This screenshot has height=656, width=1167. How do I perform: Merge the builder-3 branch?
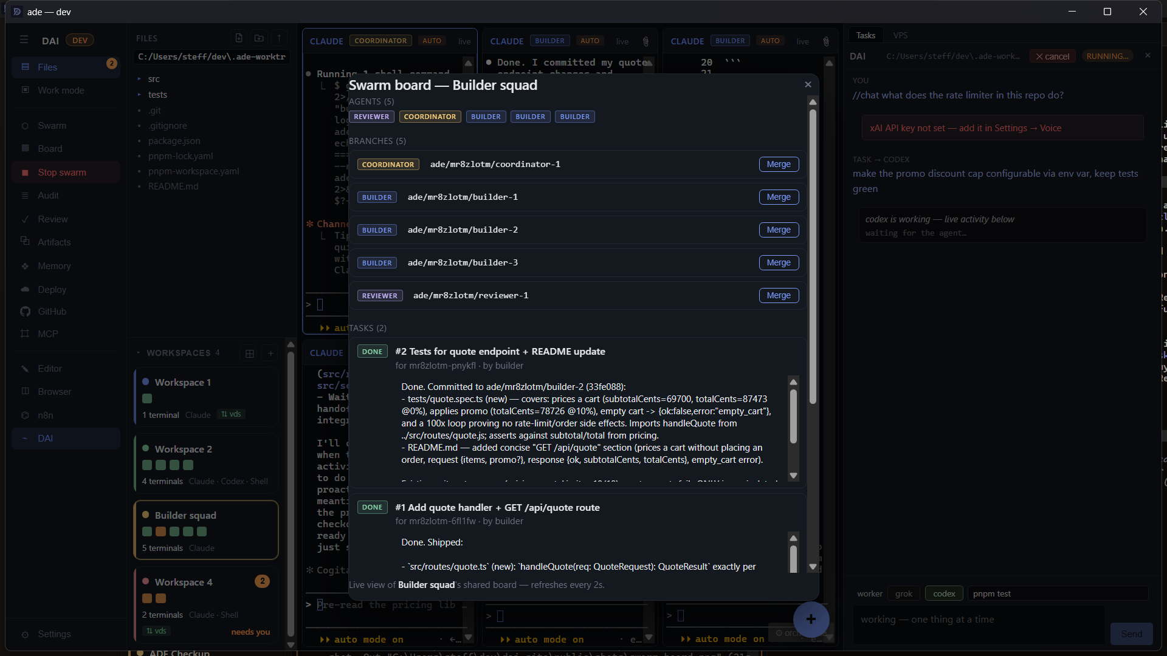point(779,263)
